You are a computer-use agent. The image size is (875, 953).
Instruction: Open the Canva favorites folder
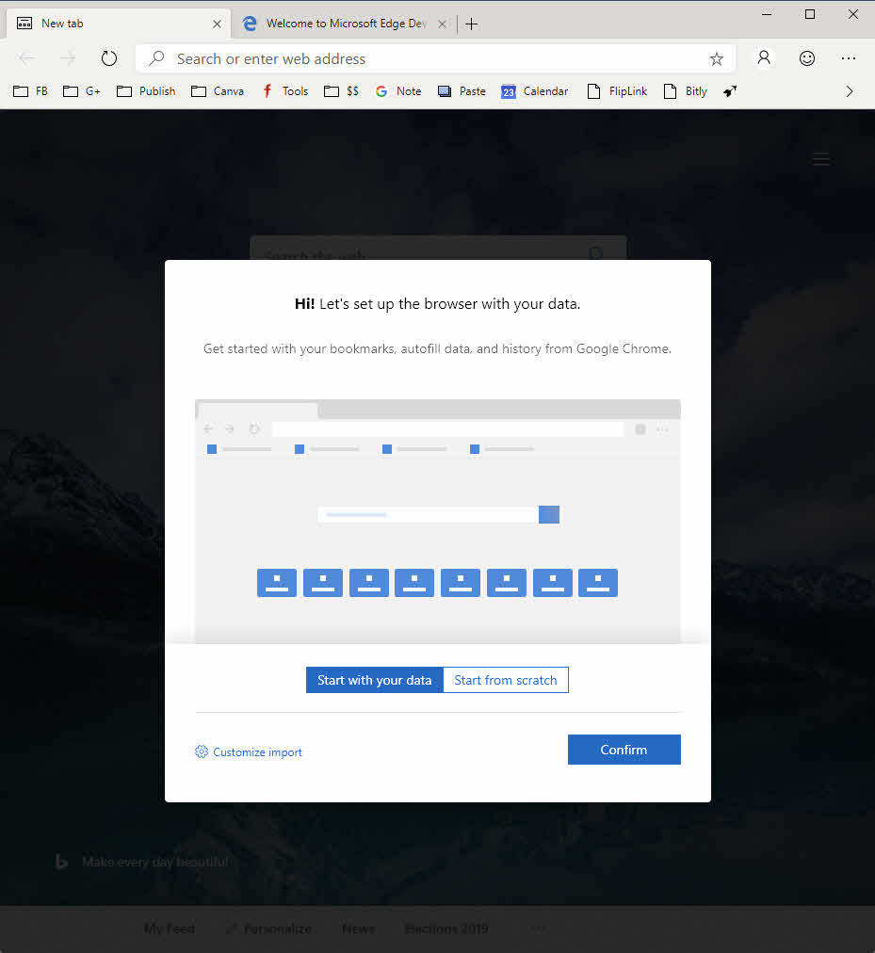(x=217, y=91)
